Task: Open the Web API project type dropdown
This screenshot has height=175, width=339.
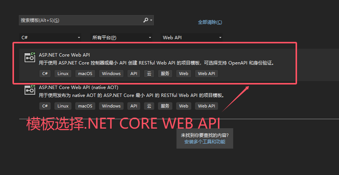Action: pyautogui.click(x=192, y=37)
